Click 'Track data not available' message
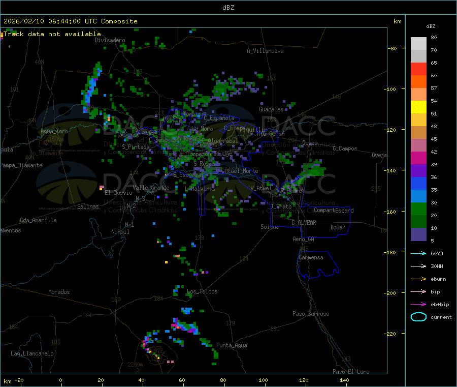Image resolution: width=457 pixels, height=387 pixels. point(52,34)
